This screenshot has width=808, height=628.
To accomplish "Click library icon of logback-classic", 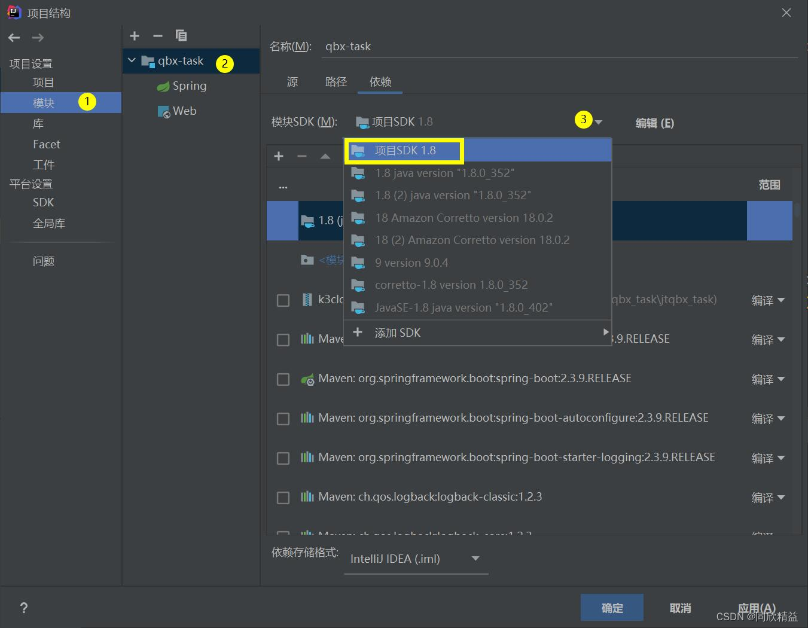I will 307,496.
